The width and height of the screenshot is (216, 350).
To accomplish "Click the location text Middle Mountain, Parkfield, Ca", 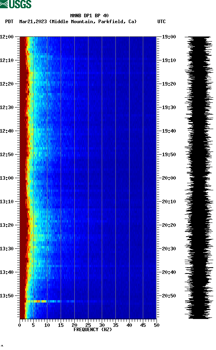I will pyautogui.click(x=93, y=22).
